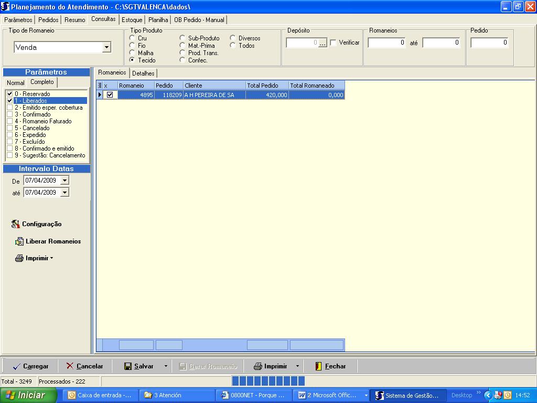Click the Carregar checkmark icon
Screen dimensions: 537x403
click(16, 366)
